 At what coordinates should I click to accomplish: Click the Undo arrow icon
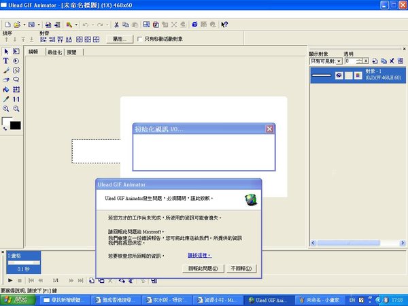point(86,24)
